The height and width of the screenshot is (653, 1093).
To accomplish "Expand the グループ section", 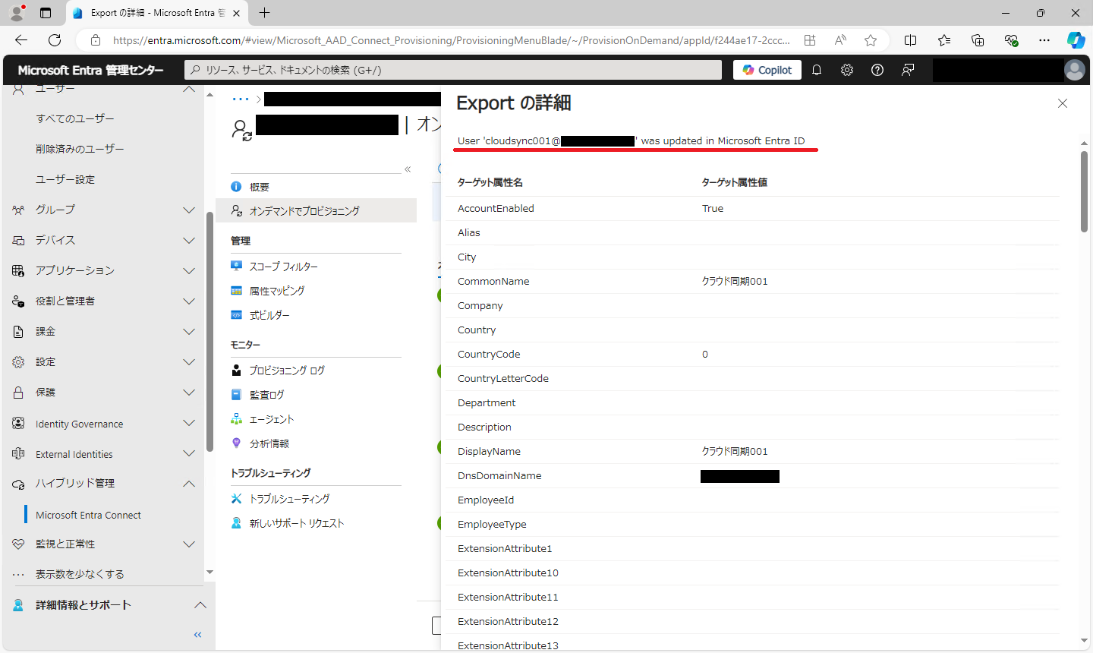I will click(189, 210).
